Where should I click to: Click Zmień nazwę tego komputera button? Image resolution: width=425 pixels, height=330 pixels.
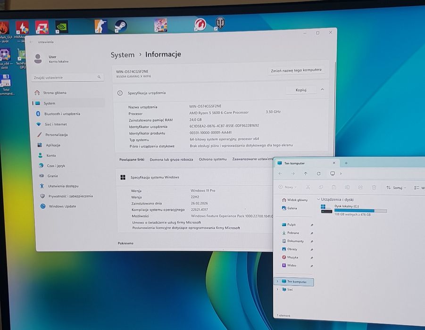point(296,70)
